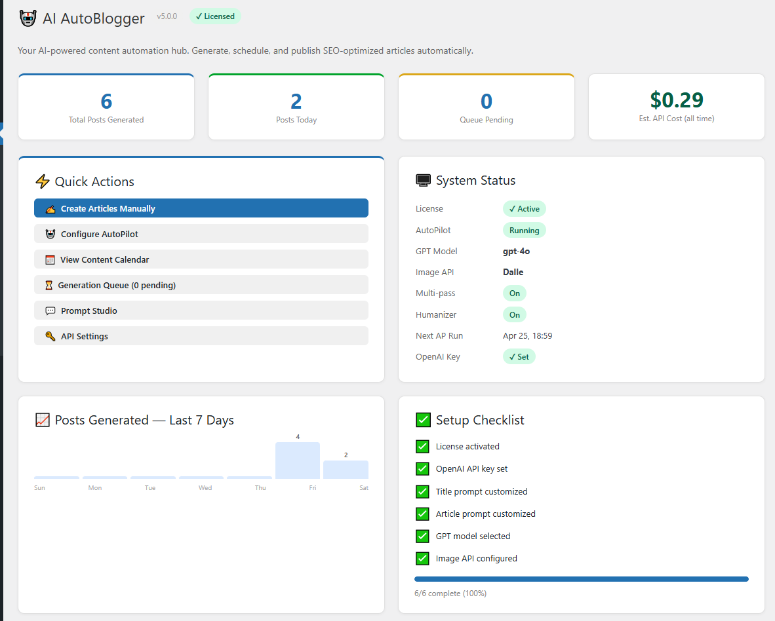This screenshot has width=775, height=621.
Task: Click the OpenAI Key Set badge
Action: tap(519, 357)
